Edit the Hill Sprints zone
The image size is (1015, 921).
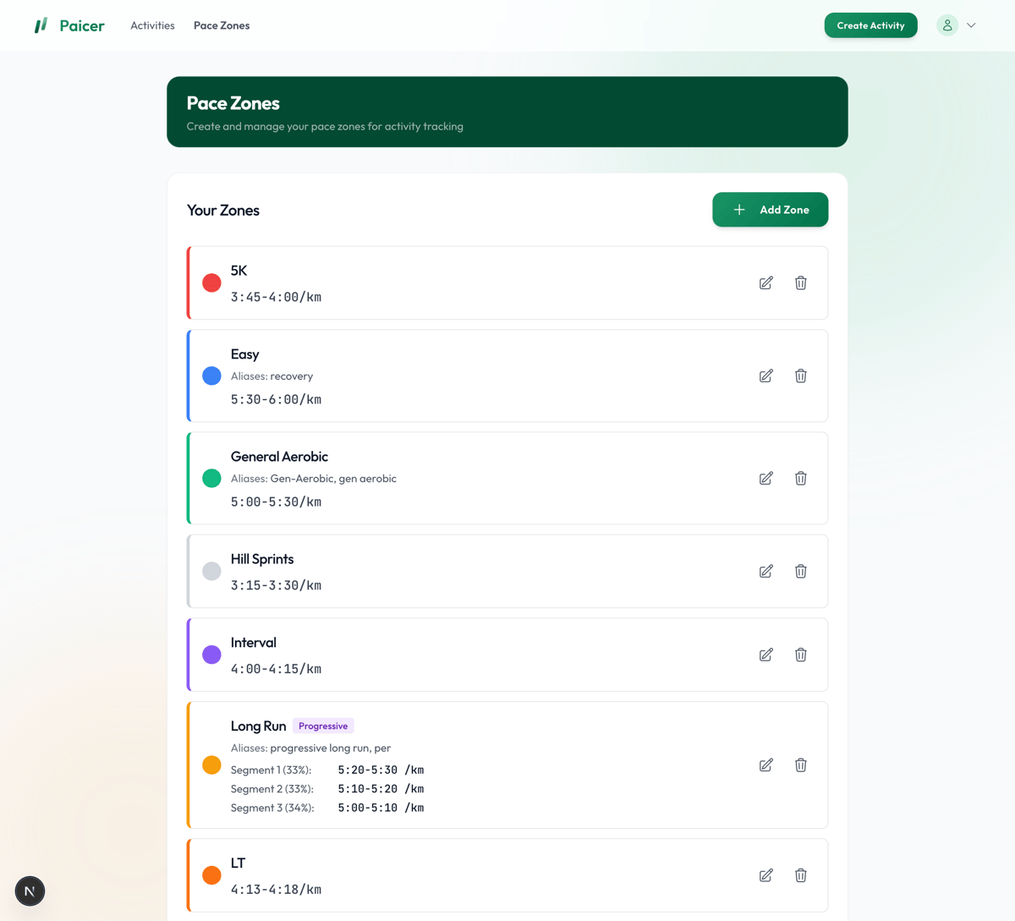point(765,572)
